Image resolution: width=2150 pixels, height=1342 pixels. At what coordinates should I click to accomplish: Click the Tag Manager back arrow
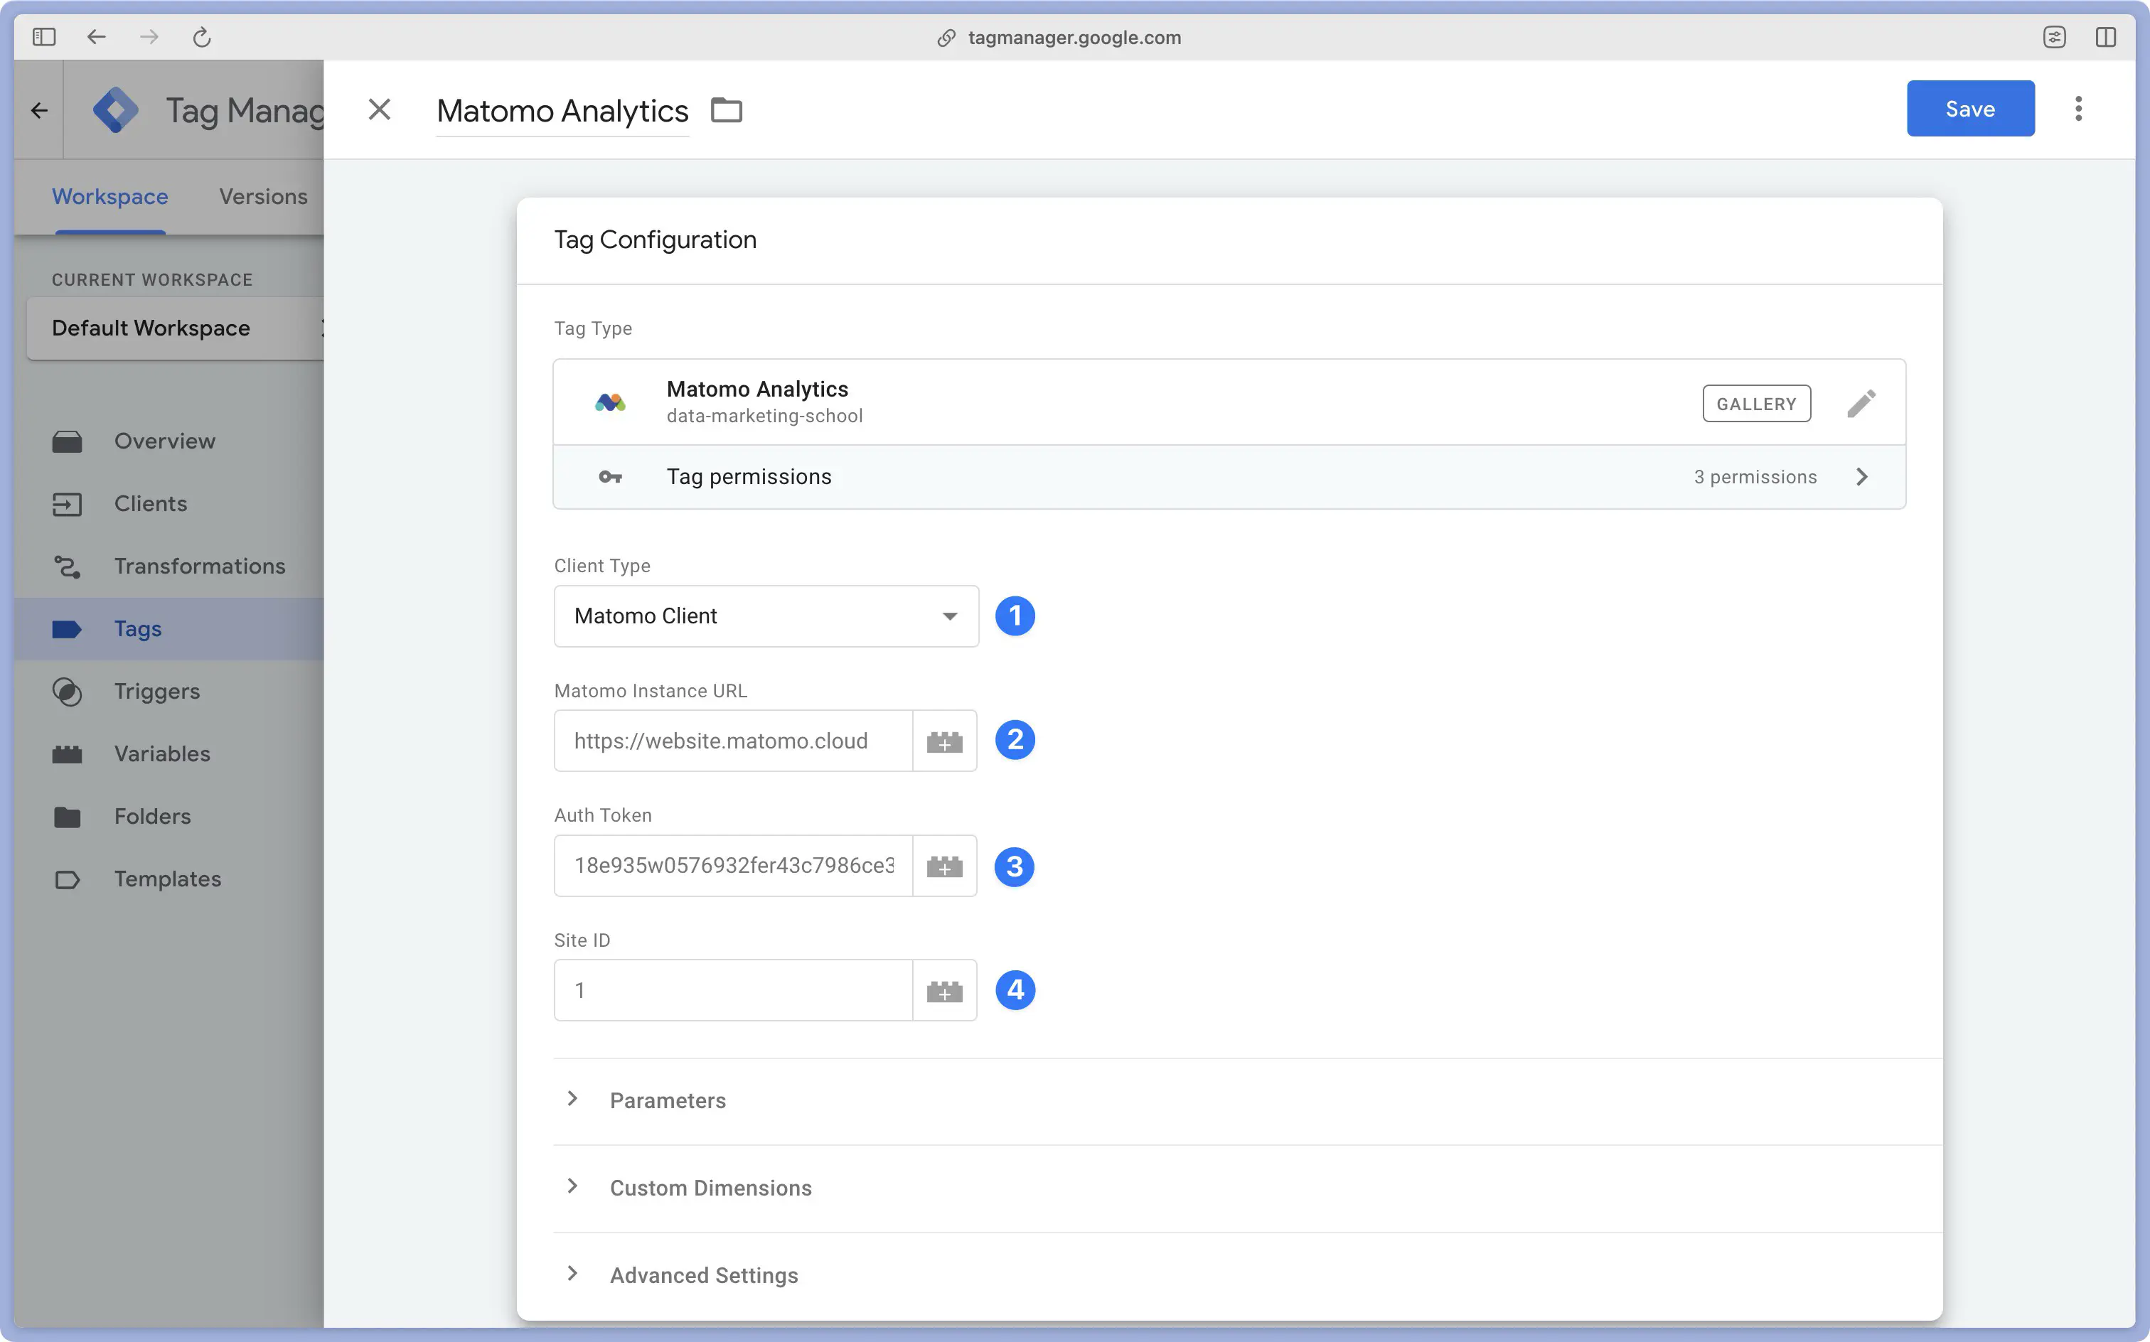39,110
